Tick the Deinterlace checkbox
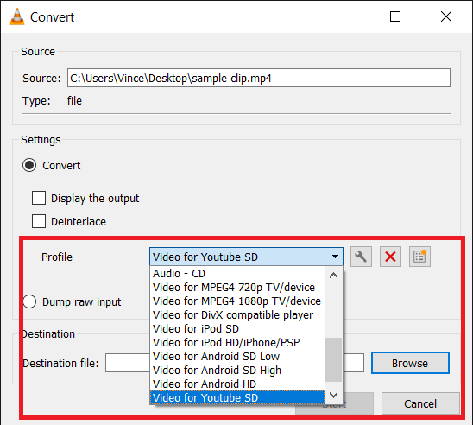Screen dimensions: 473x425 (39, 221)
